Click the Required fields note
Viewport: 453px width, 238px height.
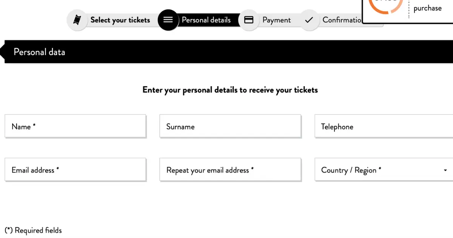pos(33,230)
